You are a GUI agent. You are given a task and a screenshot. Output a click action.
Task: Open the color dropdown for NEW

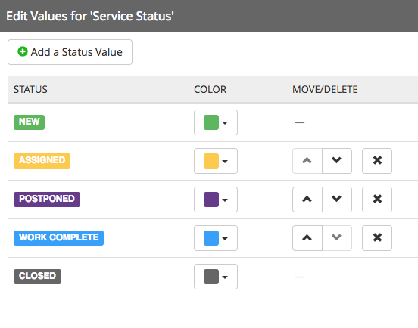pos(216,122)
